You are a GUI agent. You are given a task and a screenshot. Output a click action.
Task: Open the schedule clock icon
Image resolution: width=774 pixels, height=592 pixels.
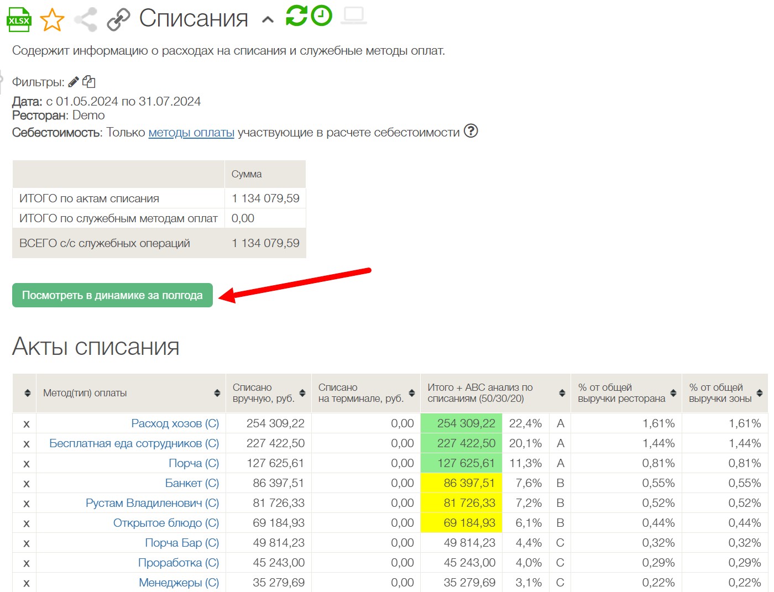pyautogui.click(x=321, y=15)
